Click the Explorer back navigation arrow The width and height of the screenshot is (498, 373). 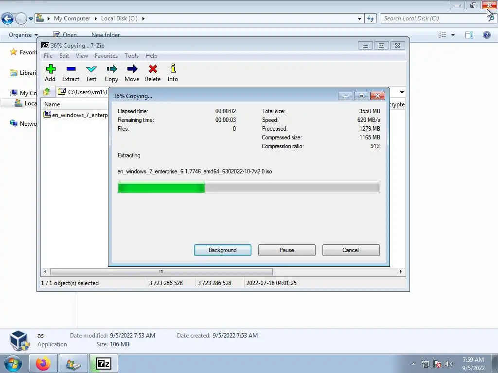[x=7, y=18]
